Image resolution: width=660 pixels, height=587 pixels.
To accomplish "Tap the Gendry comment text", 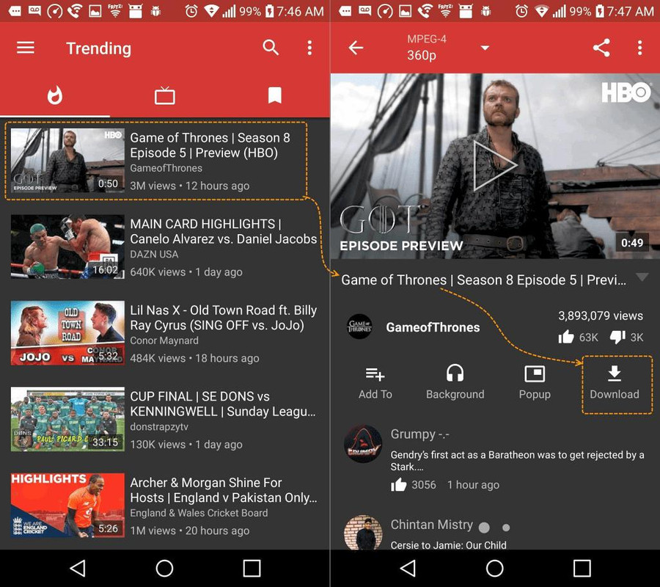I will [517, 461].
